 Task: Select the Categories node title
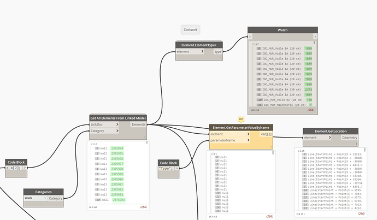pos(44,192)
